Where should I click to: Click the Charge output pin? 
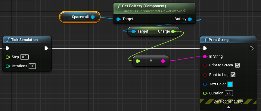(173, 31)
